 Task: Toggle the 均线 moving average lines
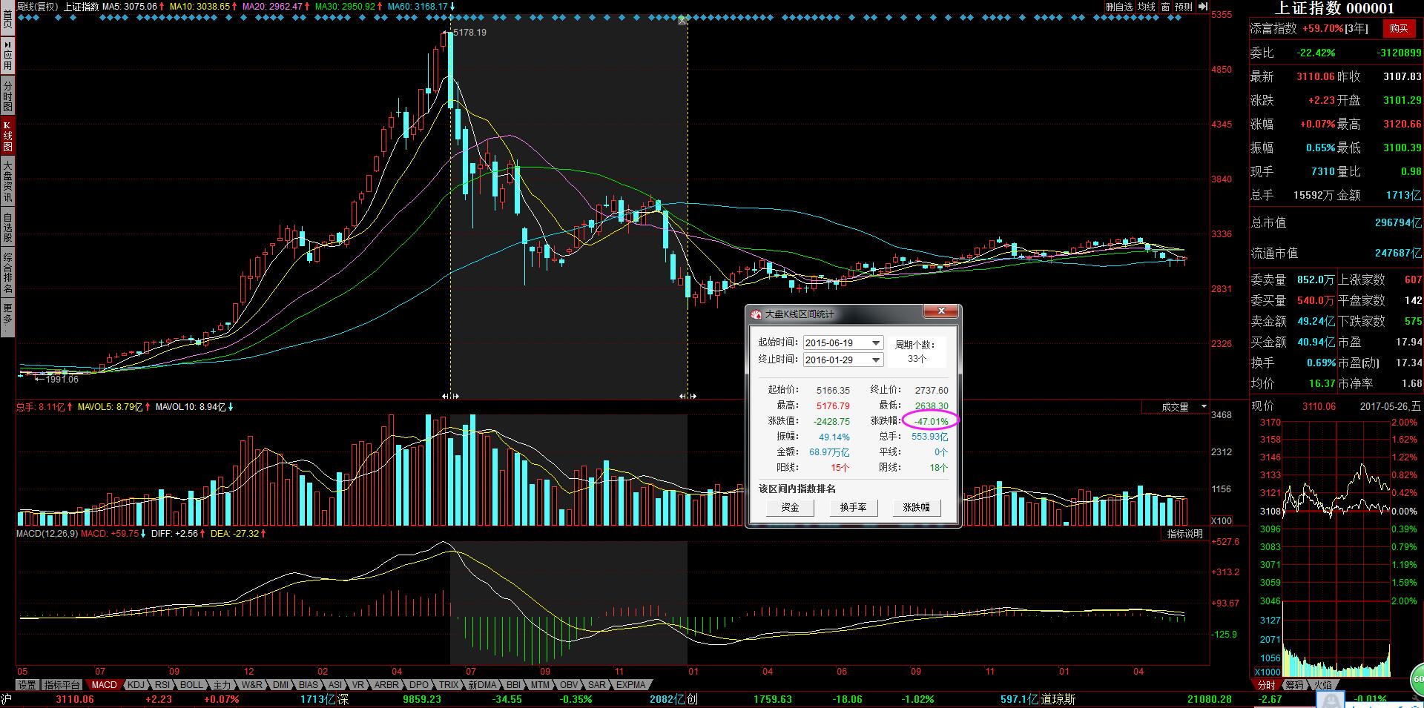tap(1147, 7)
